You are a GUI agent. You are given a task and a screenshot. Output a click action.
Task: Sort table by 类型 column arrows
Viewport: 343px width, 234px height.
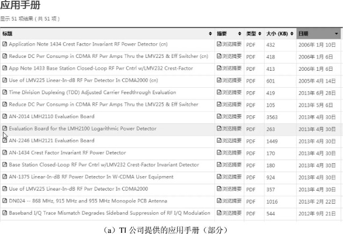tap(259, 33)
